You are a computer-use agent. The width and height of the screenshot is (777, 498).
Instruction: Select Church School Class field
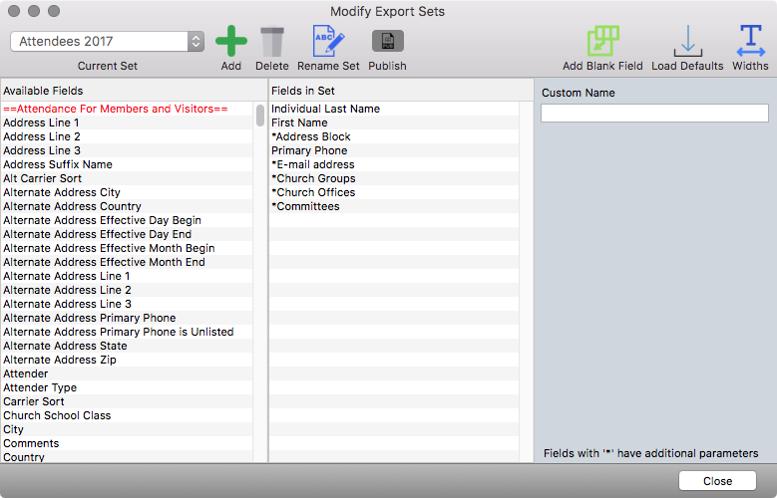[x=57, y=415]
